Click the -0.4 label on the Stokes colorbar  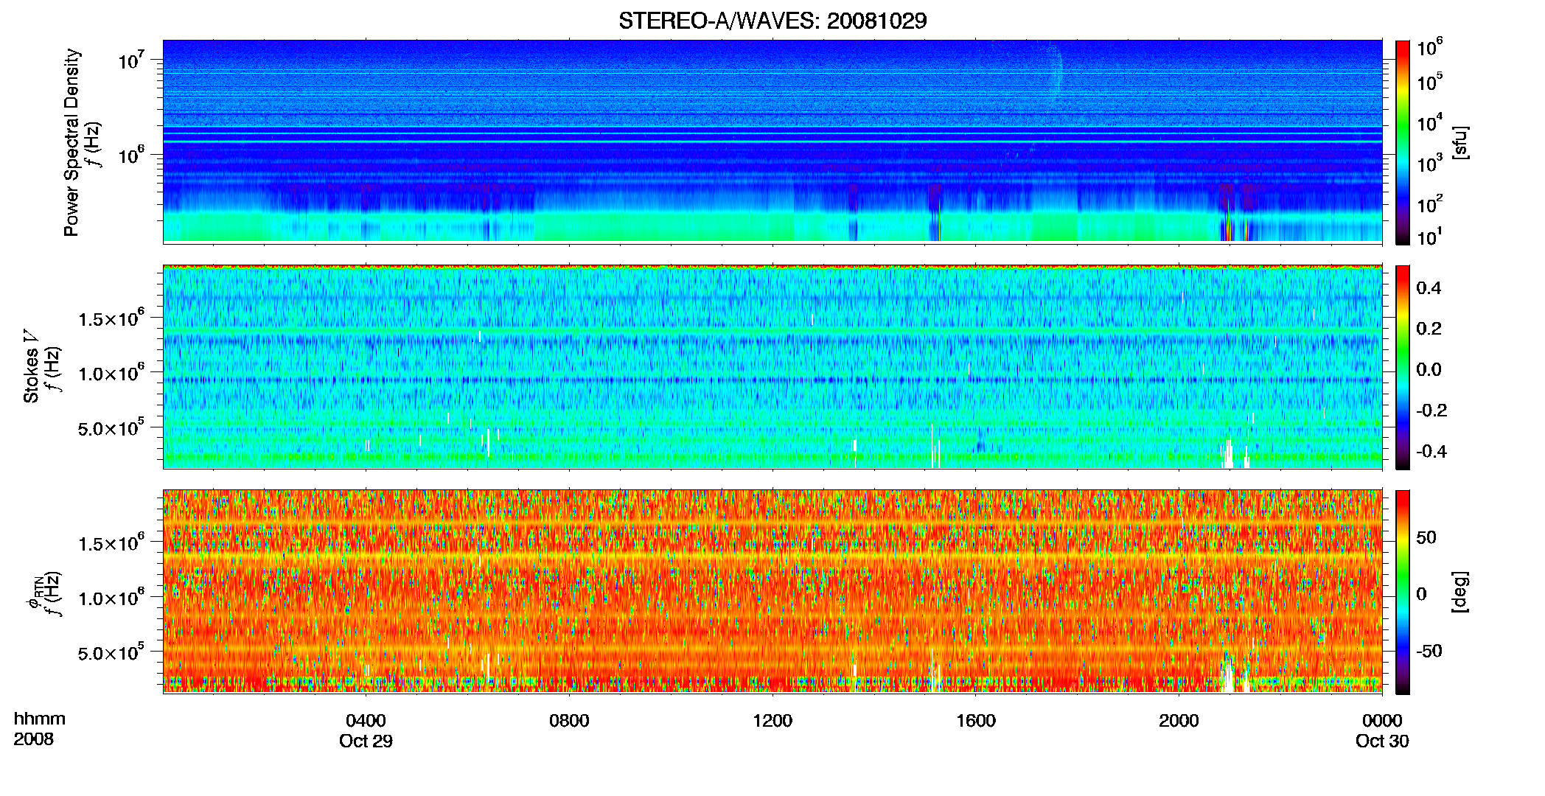pyautogui.click(x=1431, y=452)
